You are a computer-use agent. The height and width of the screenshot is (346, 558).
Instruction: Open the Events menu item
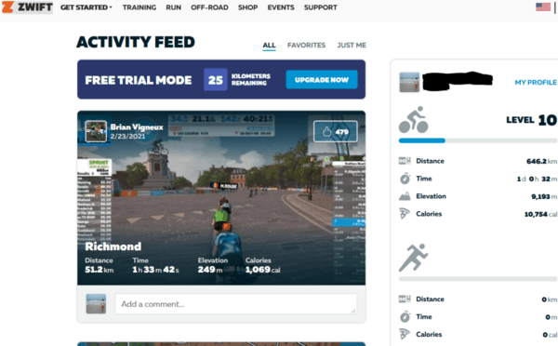[281, 7]
